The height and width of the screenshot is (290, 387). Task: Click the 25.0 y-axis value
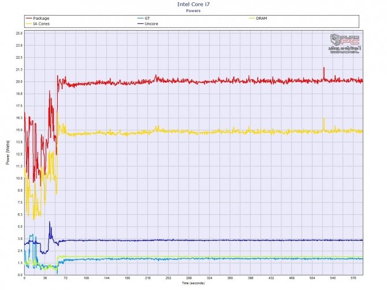(19, 34)
